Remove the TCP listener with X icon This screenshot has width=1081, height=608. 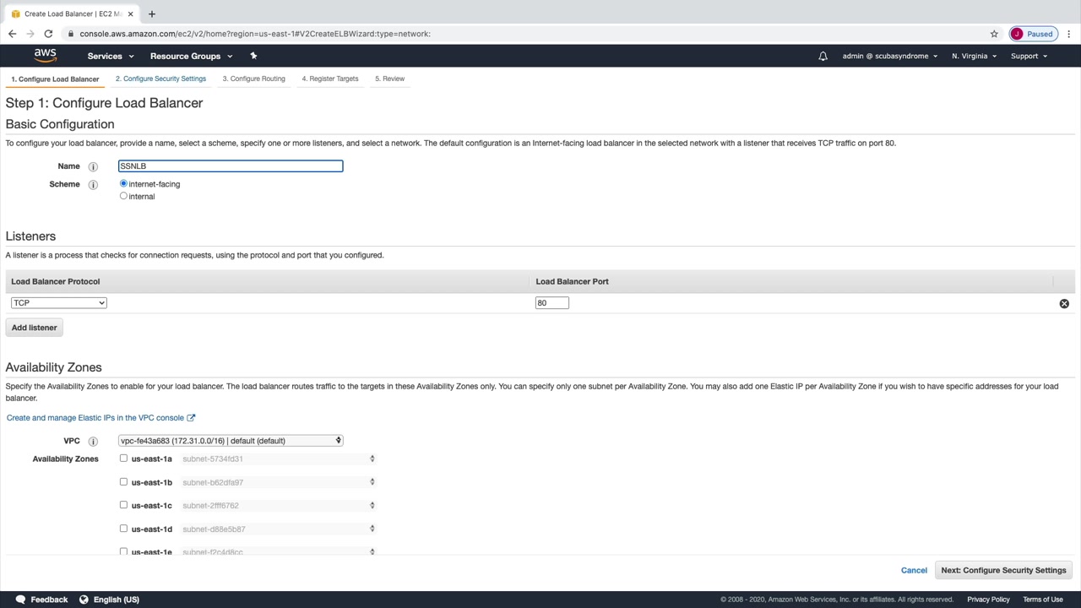pos(1064,303)
